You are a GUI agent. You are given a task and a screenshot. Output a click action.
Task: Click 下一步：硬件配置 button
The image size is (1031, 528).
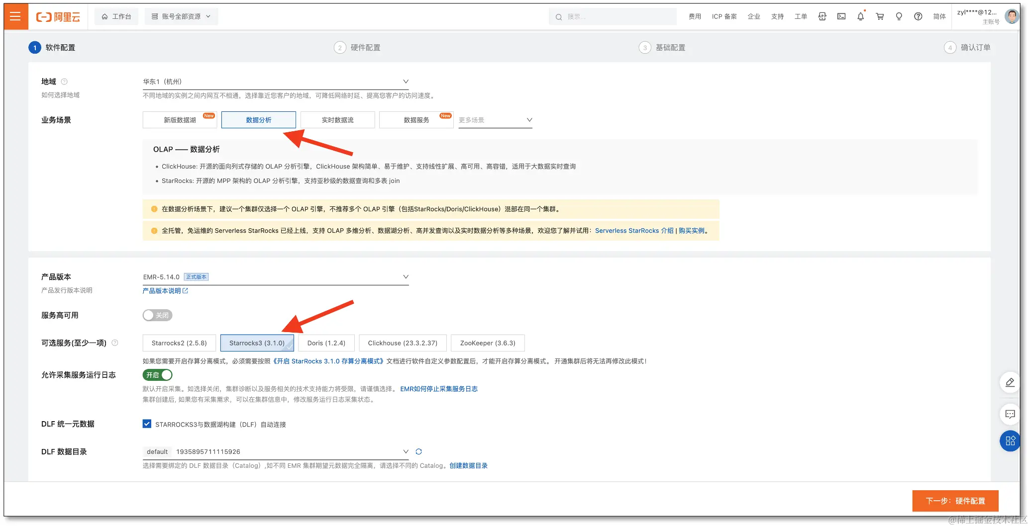point(955,501)
